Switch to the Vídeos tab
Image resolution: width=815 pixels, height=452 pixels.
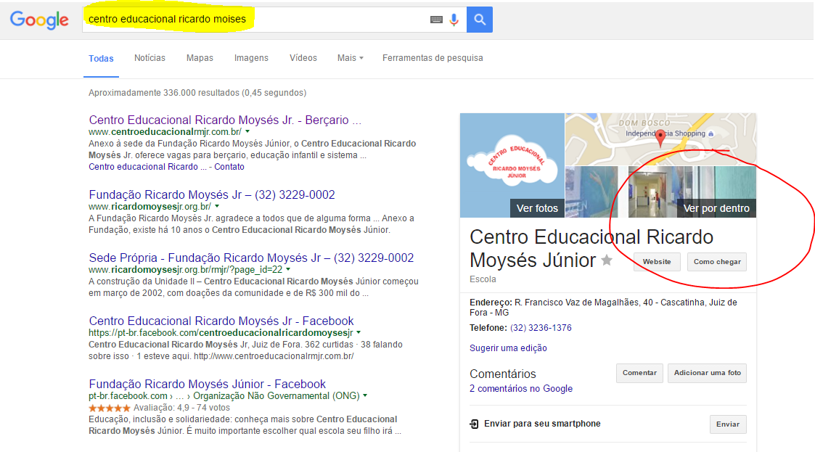coord(303,58)
